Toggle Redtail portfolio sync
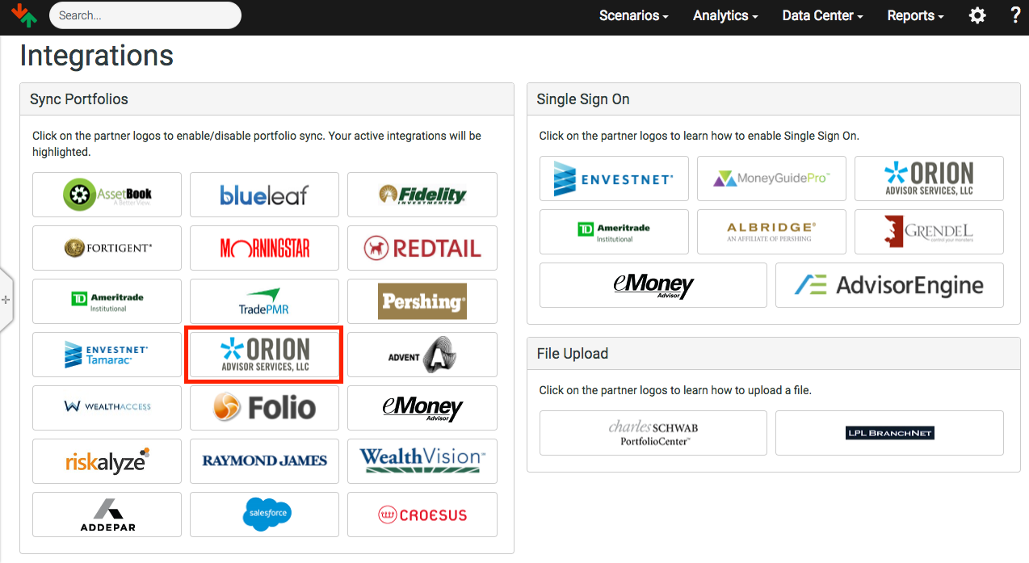Viewport: 1029px width, 563px height. [x=422, y=248]
